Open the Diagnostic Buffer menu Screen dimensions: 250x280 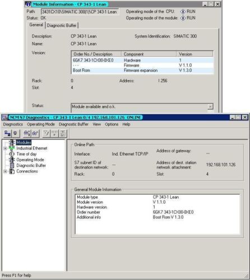point(73,124)
